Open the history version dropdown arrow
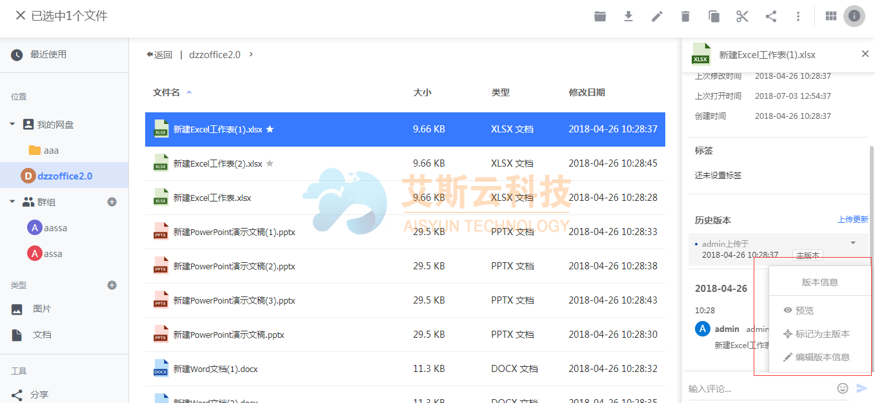The image size is (875, 403). pyautogui.click(x=853, y=243)
